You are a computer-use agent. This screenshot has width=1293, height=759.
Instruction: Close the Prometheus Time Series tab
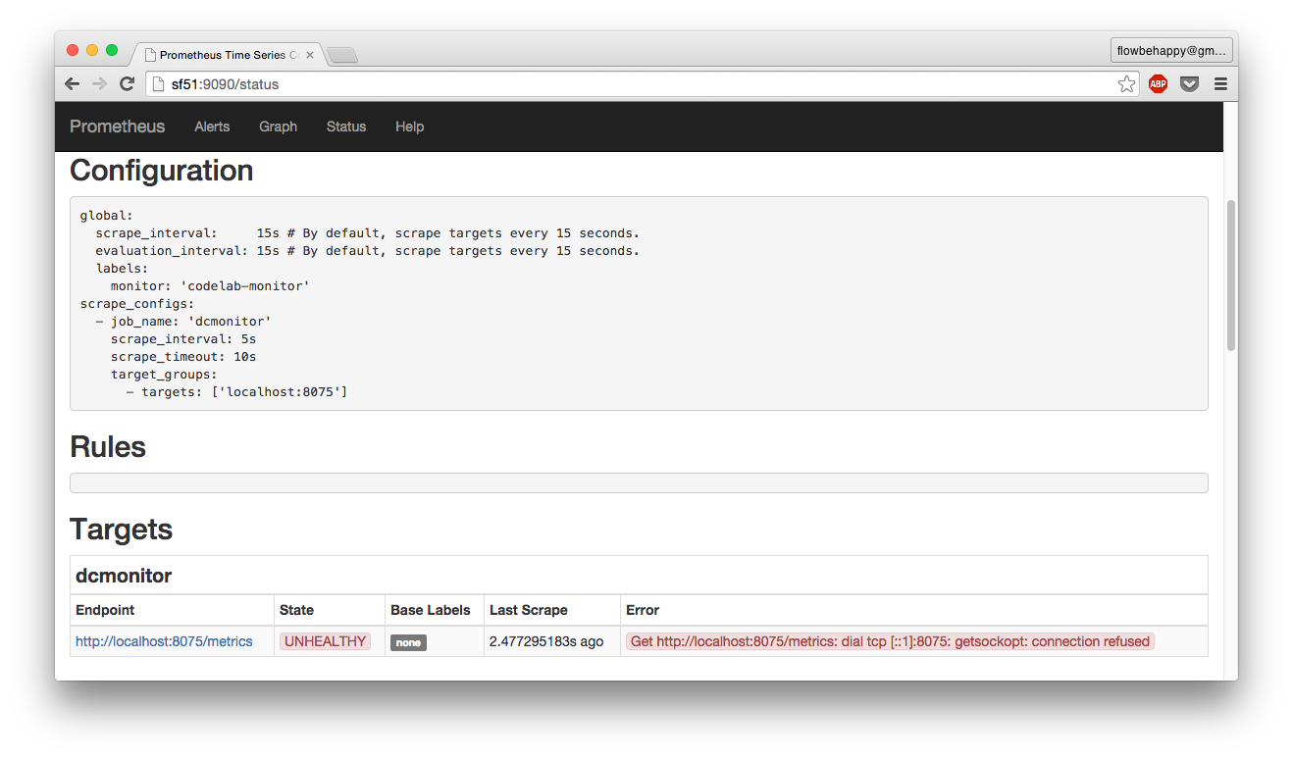pyautogui.click(x=310, y=55)
